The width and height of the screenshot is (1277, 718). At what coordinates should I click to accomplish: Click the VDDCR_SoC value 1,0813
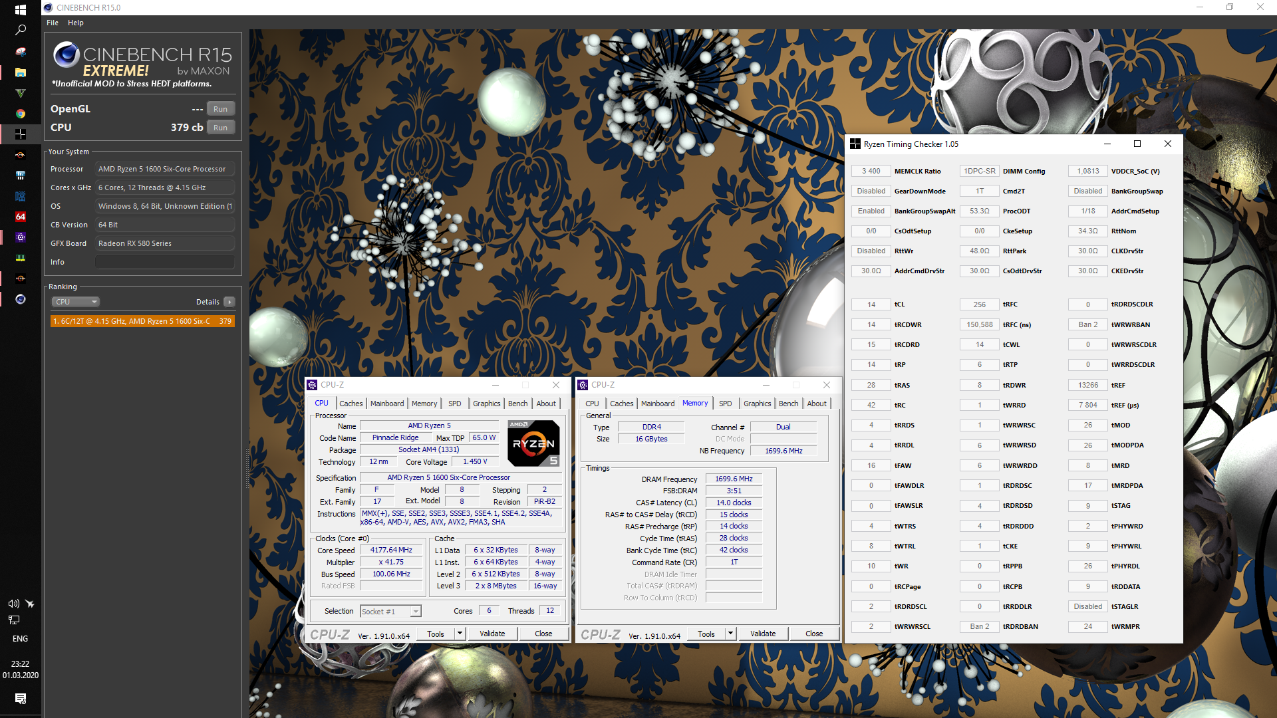point(1088,171)
